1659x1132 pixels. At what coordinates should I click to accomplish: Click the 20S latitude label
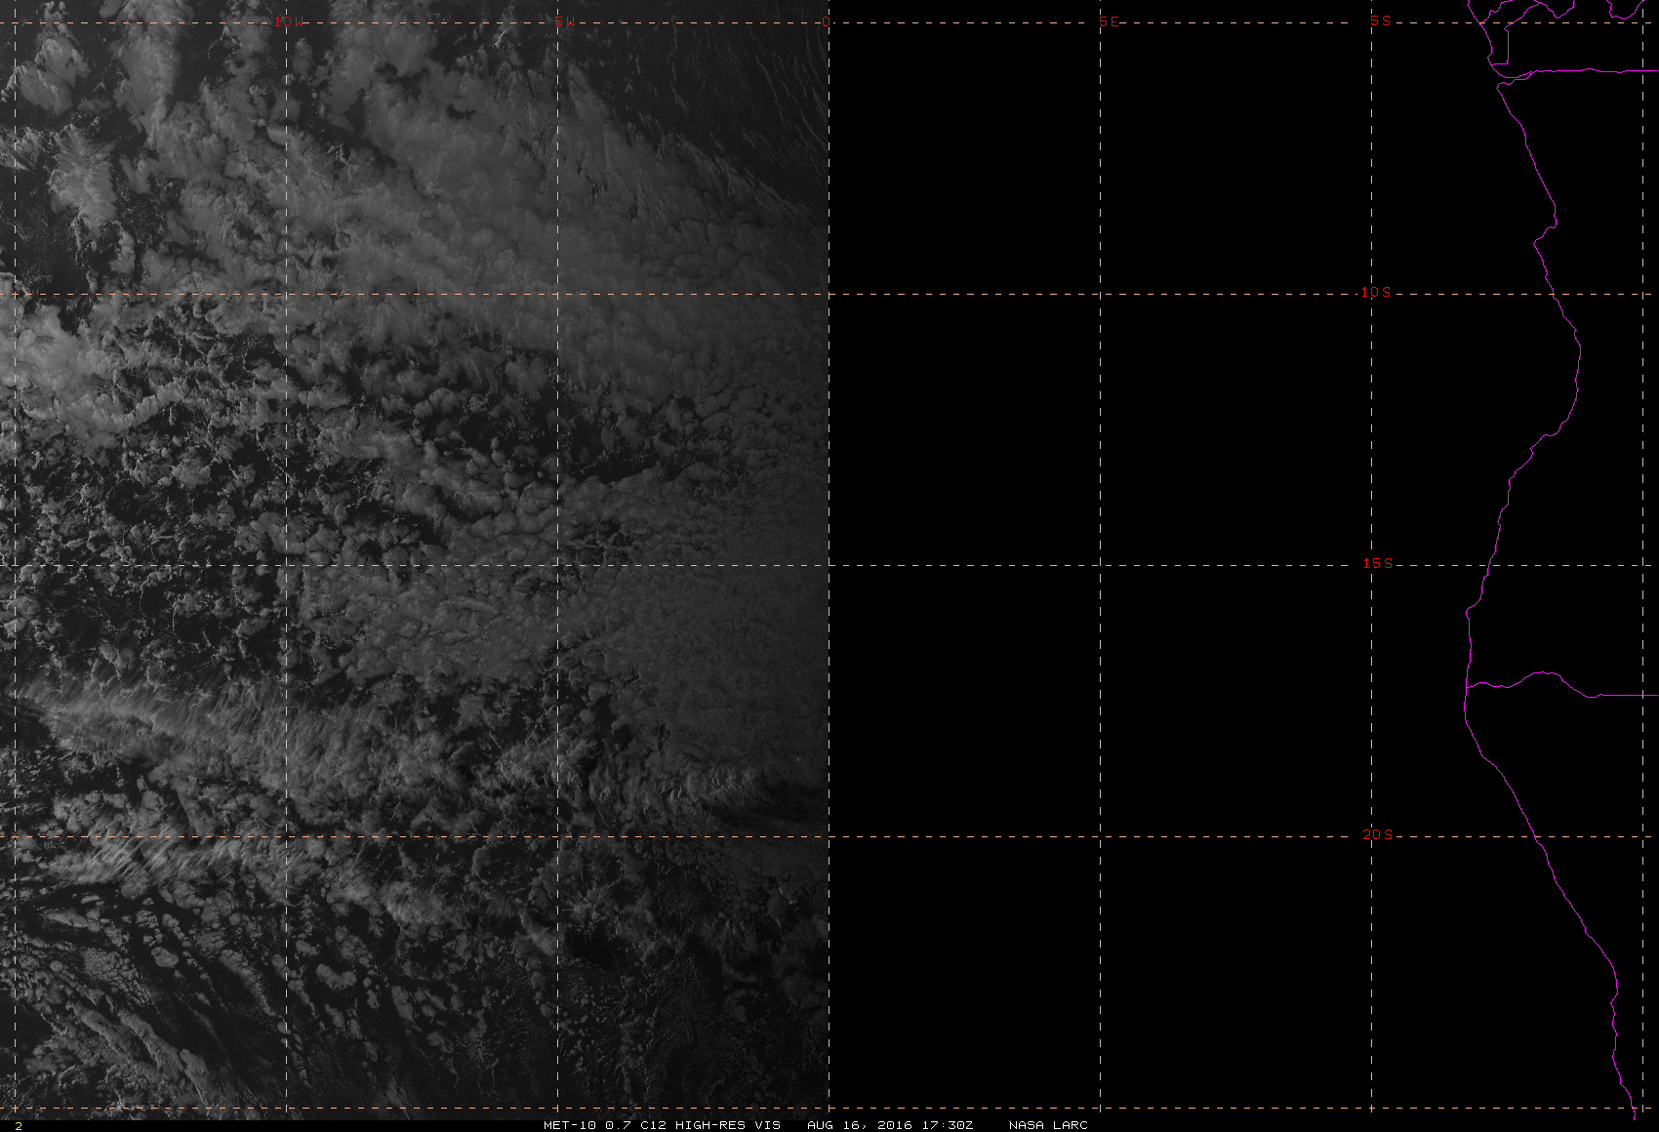pyautogui.click(x=1377, y=834)
